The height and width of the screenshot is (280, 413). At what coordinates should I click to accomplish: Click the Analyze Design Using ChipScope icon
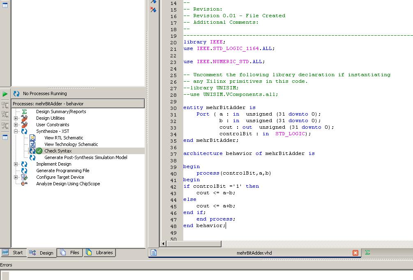point(24,184)
